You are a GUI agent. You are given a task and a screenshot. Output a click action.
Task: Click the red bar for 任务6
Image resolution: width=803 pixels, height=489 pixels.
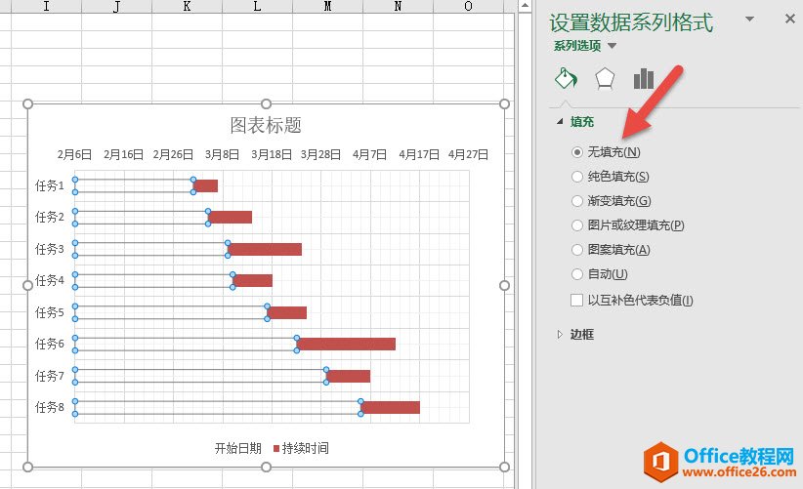[347, 344]
